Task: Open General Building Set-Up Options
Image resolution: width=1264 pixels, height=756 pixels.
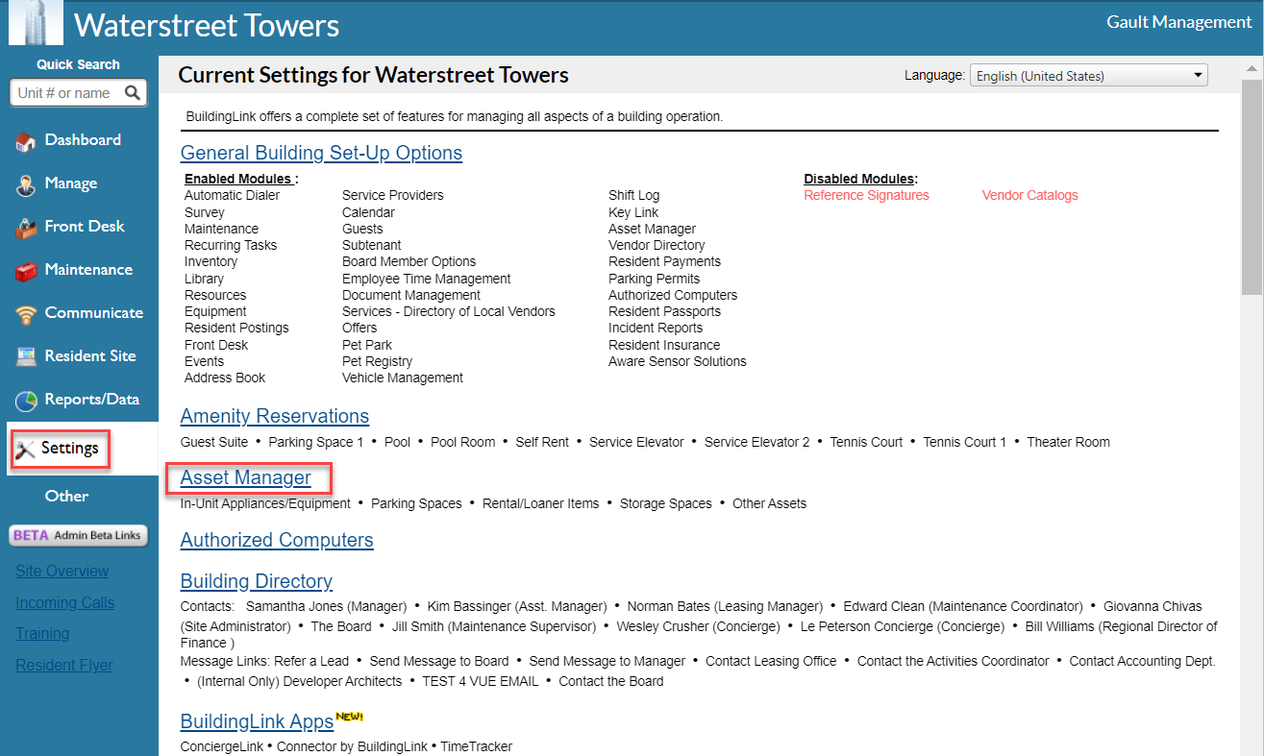Action: [321, 153]
